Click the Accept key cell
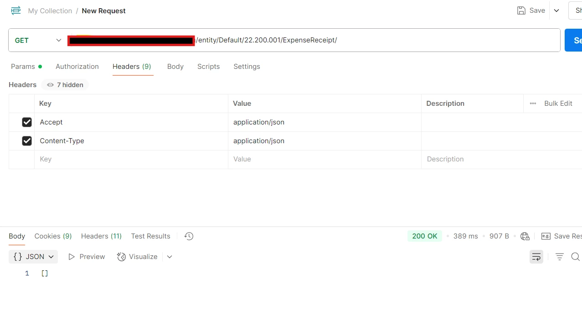Viewport: 582px width, 311px height. coord(131,122)
